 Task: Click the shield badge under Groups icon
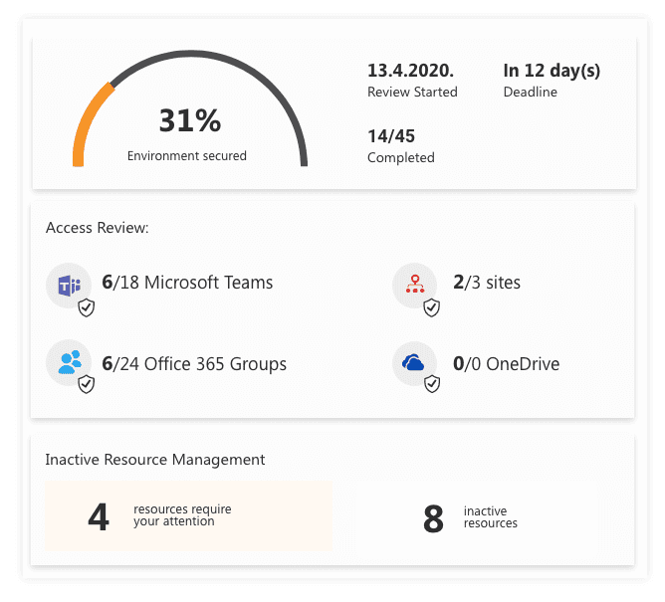pyautogui.click(x=87, y=384)
